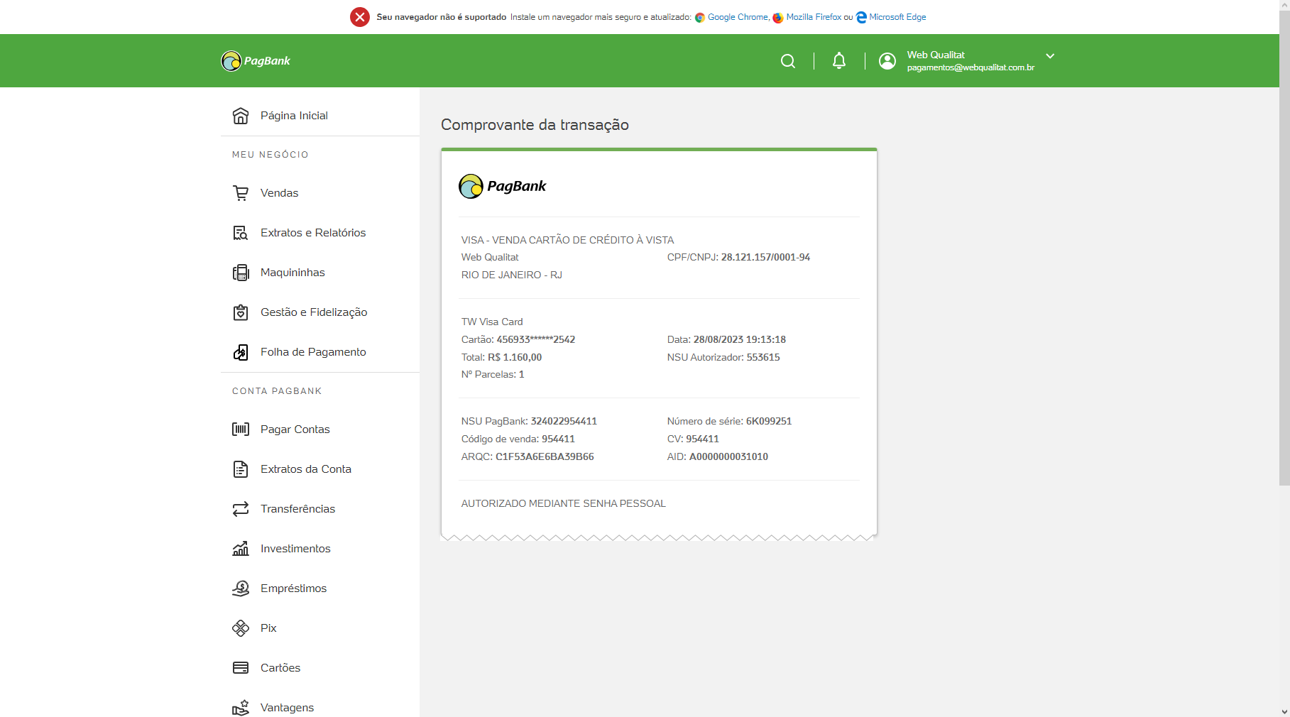This screenshot has height=717, width=1290.
Task: Click the Mozilla Firefox link
Action: [813, 17]
